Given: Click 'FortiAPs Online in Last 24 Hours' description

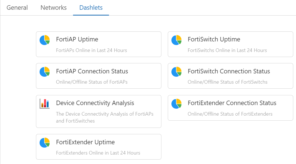Looking at the screenshot, I should pyautogui.click(x=91, y=50).
